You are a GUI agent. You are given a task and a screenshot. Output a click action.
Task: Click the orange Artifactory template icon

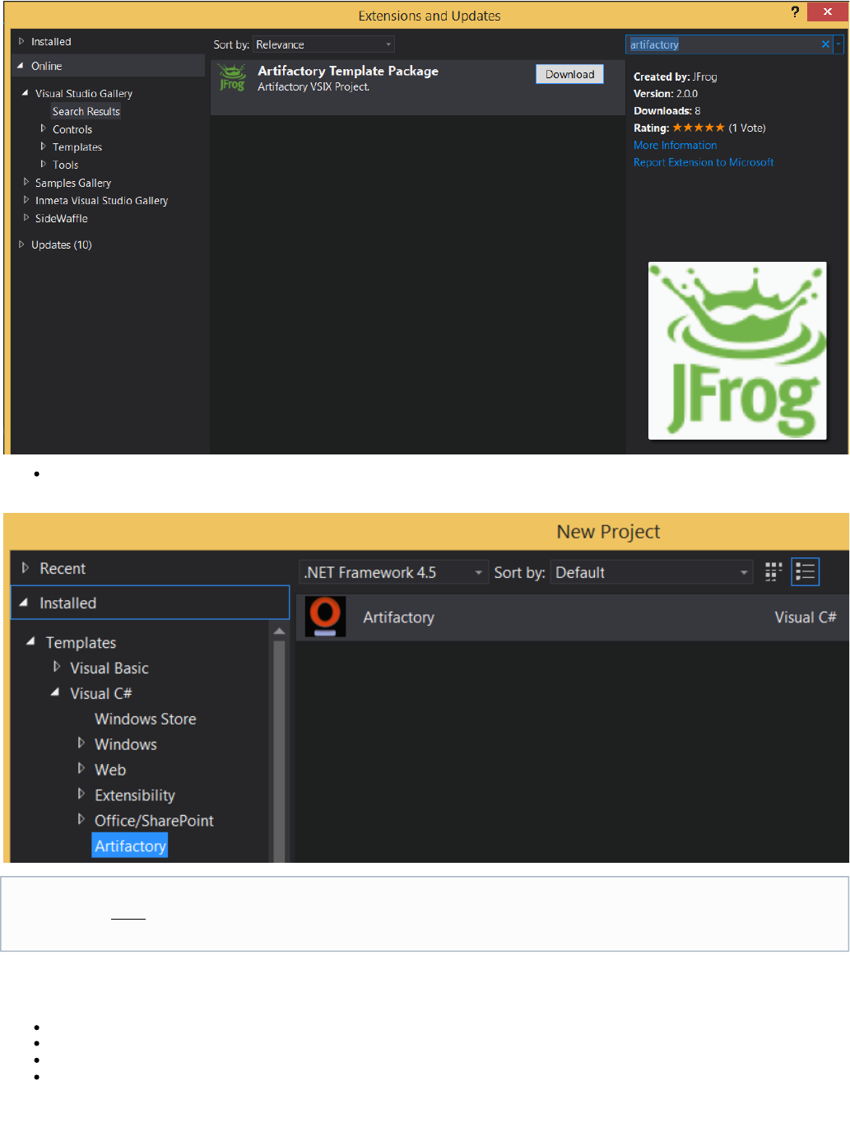click(325, 617)
